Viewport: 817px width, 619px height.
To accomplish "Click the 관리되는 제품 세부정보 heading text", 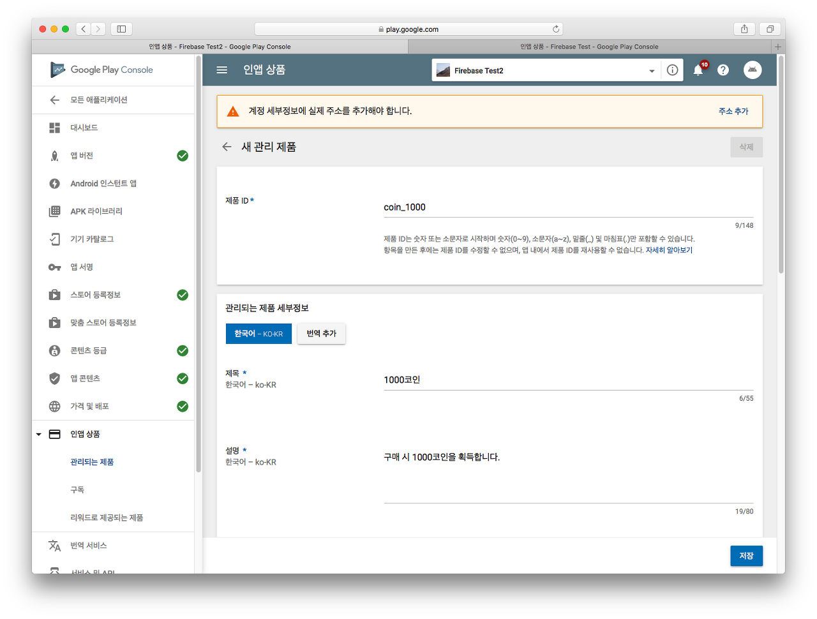I will click(267, 308).
